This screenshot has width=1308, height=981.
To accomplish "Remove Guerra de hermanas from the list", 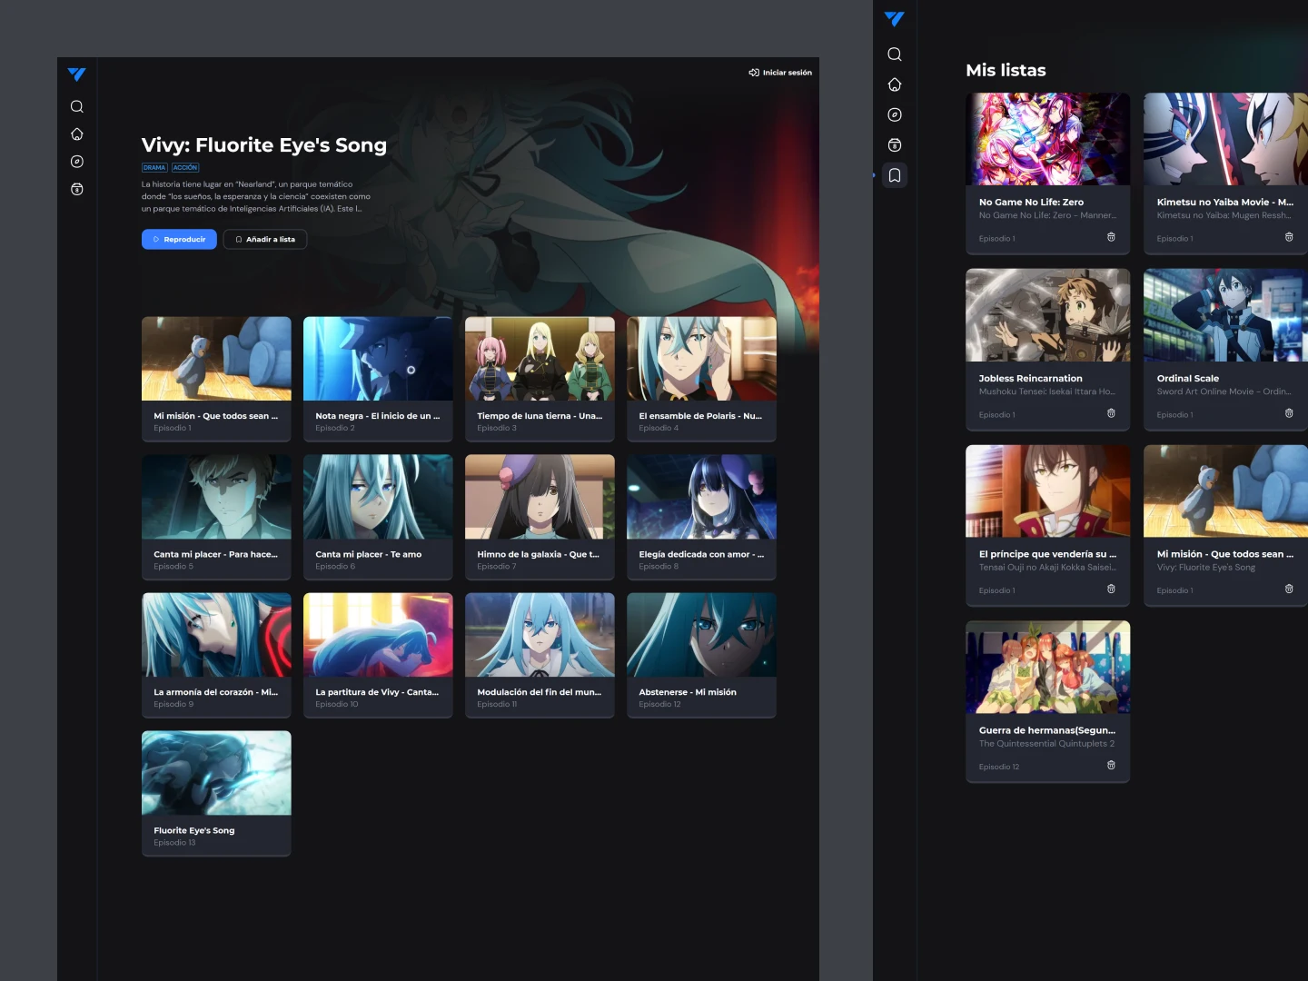I will coord(1111,765).
